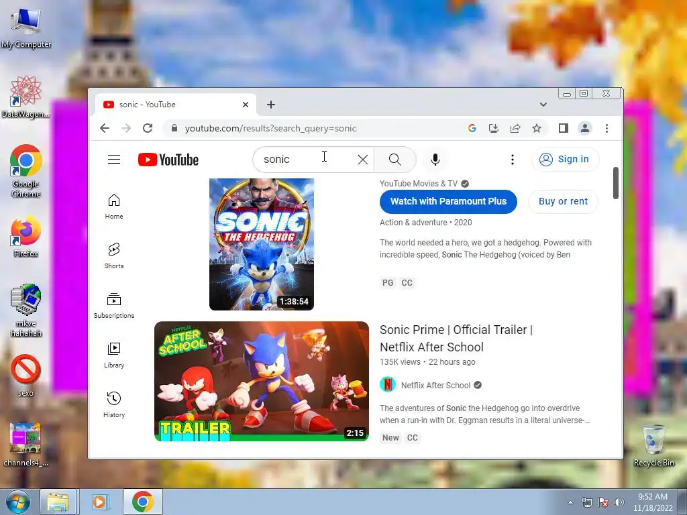
Task: Click the New badge under Sonic Prime
Action: tap(390, 438)
